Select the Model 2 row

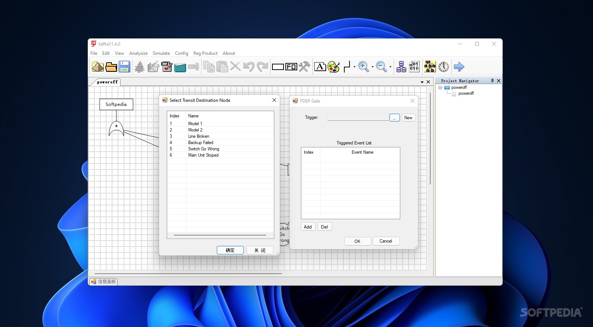click(x=221, y=130)
